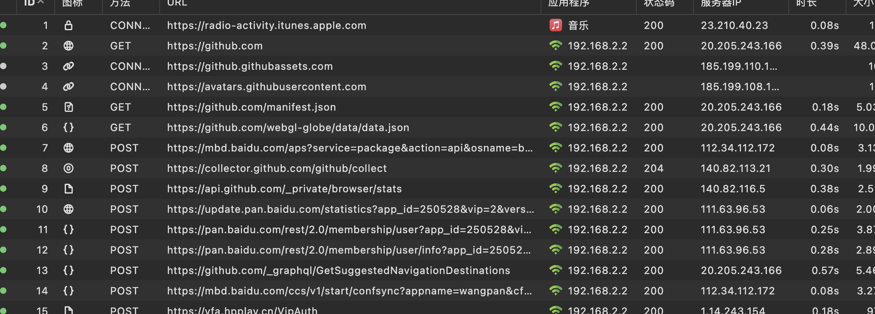Select the update.pan.baidu.com/statistics URL
875x314 pixels.
(x=351, y=209)
